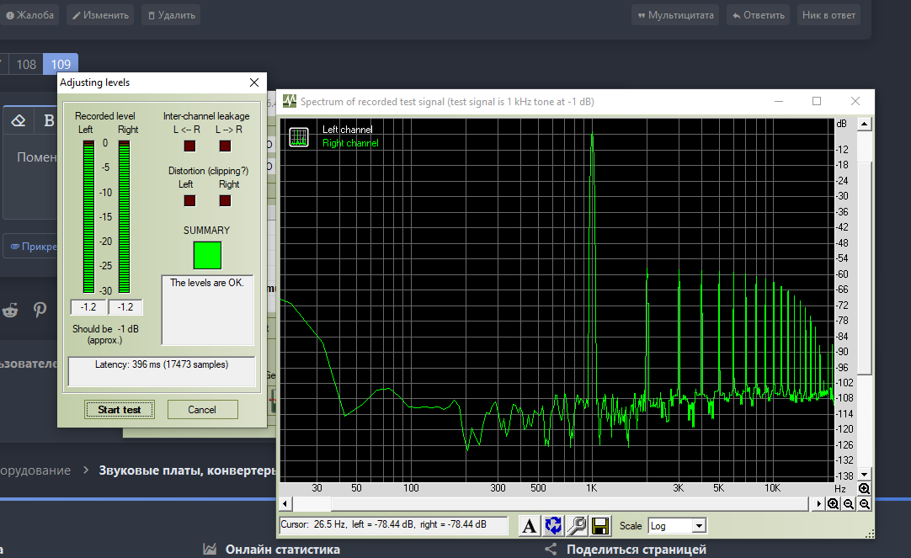Minimize the Spectrum window
Screen dimensions: 911x558
(779, 101)
